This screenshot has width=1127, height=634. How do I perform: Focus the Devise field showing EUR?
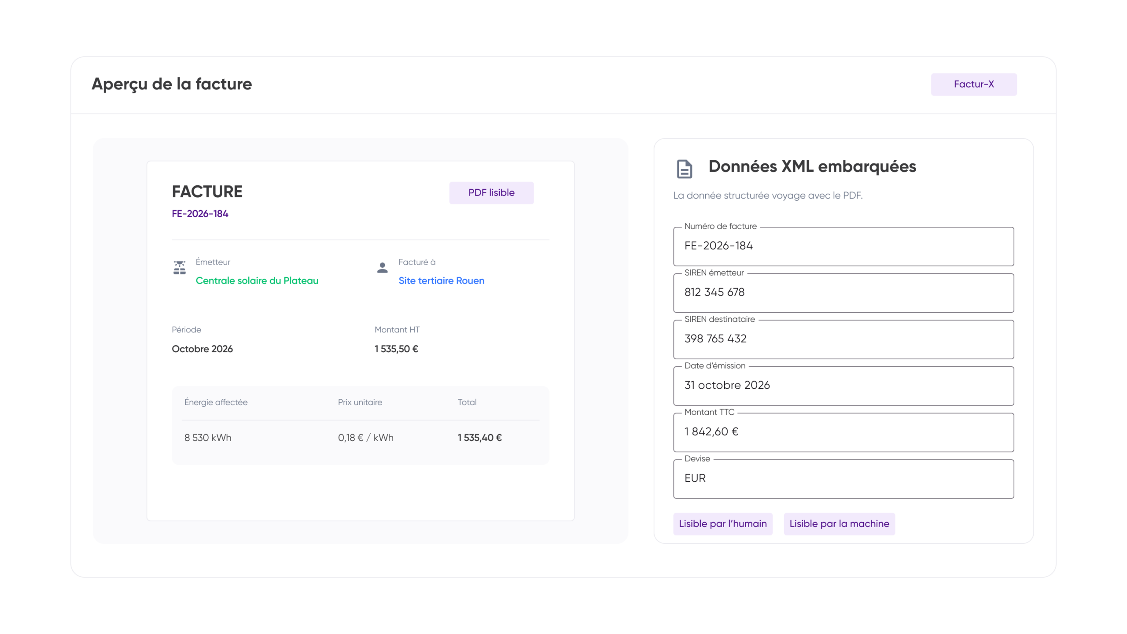(843, 479)
